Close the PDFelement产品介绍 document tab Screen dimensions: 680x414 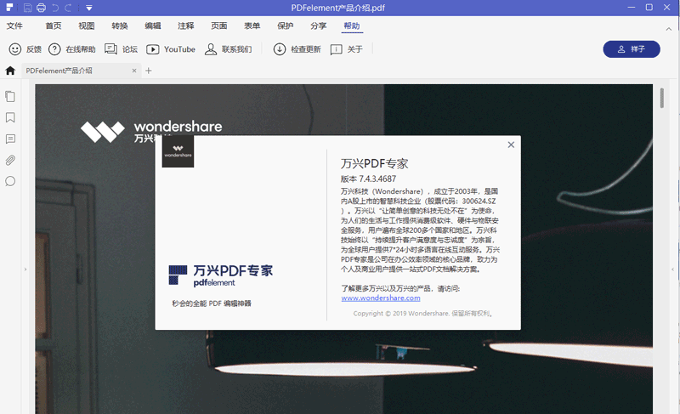coord(134,71)
